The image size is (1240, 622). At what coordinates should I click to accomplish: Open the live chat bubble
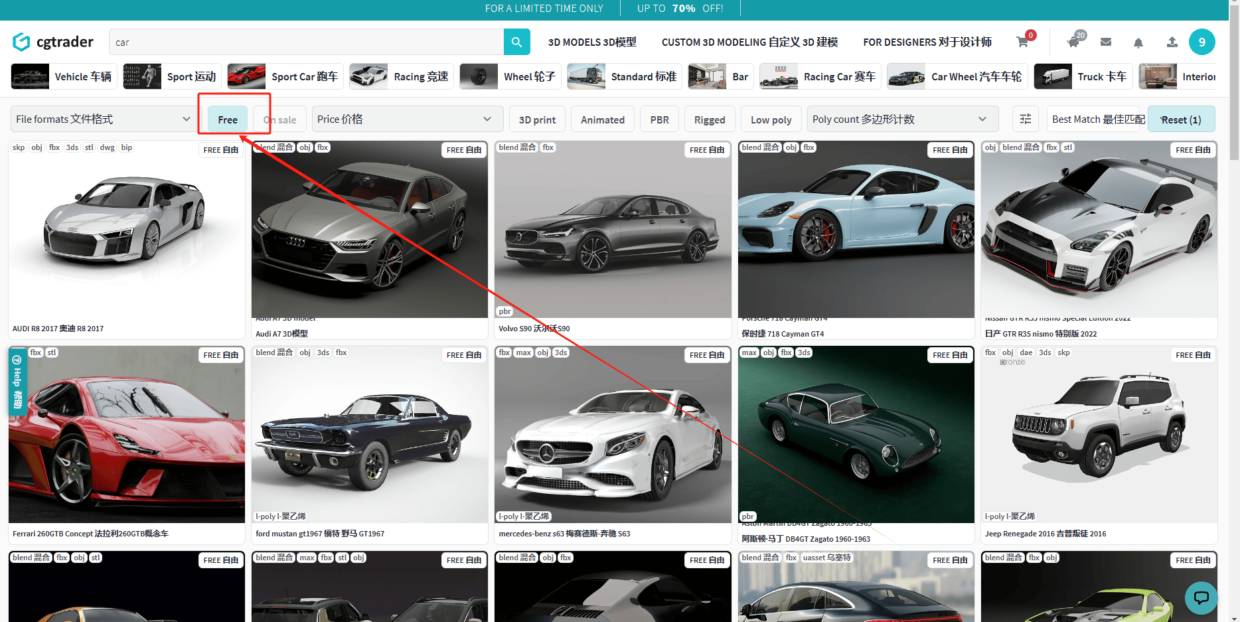(x=1201, y=598)
